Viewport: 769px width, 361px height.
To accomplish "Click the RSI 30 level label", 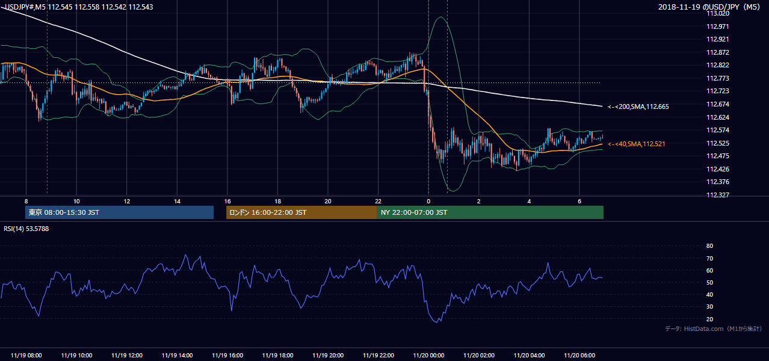I will 709,306.
